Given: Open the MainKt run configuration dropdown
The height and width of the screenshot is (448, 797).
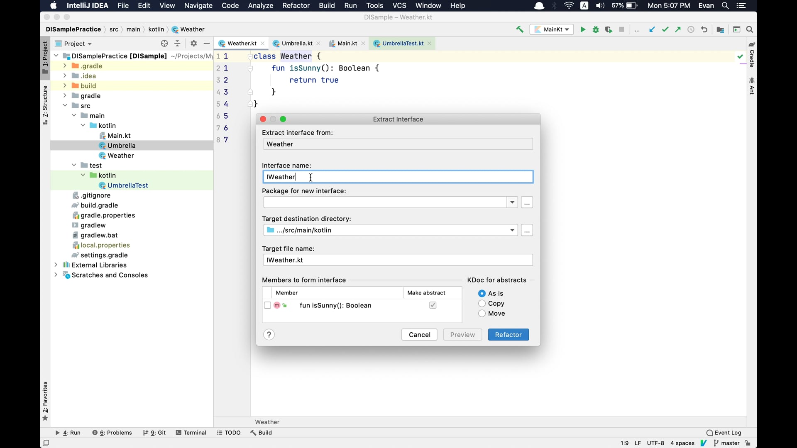Looking at the screenshot, I should point(552,29).
